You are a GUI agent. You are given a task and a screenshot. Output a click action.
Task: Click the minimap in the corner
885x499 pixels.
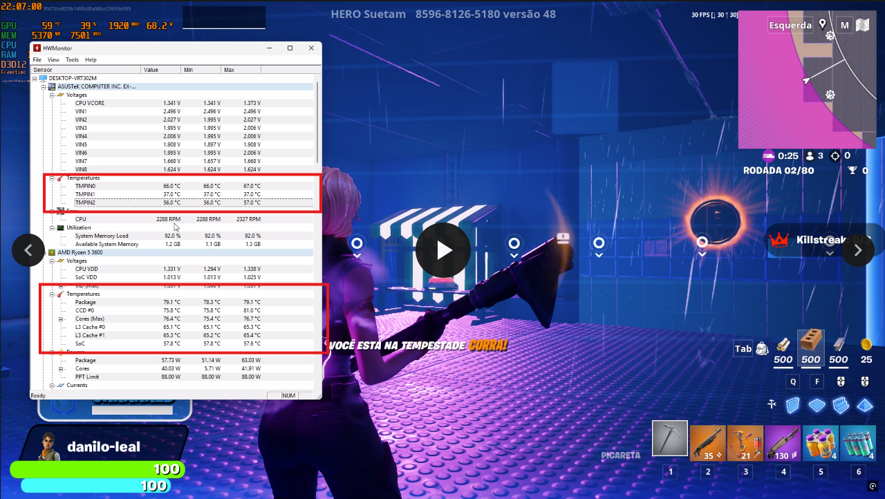point(809,79)
